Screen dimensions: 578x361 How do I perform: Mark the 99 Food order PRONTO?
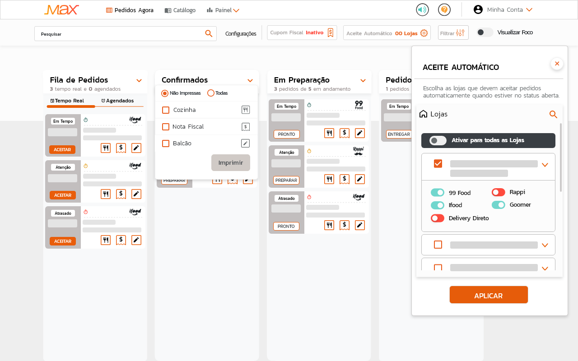(x=286, y=134)
